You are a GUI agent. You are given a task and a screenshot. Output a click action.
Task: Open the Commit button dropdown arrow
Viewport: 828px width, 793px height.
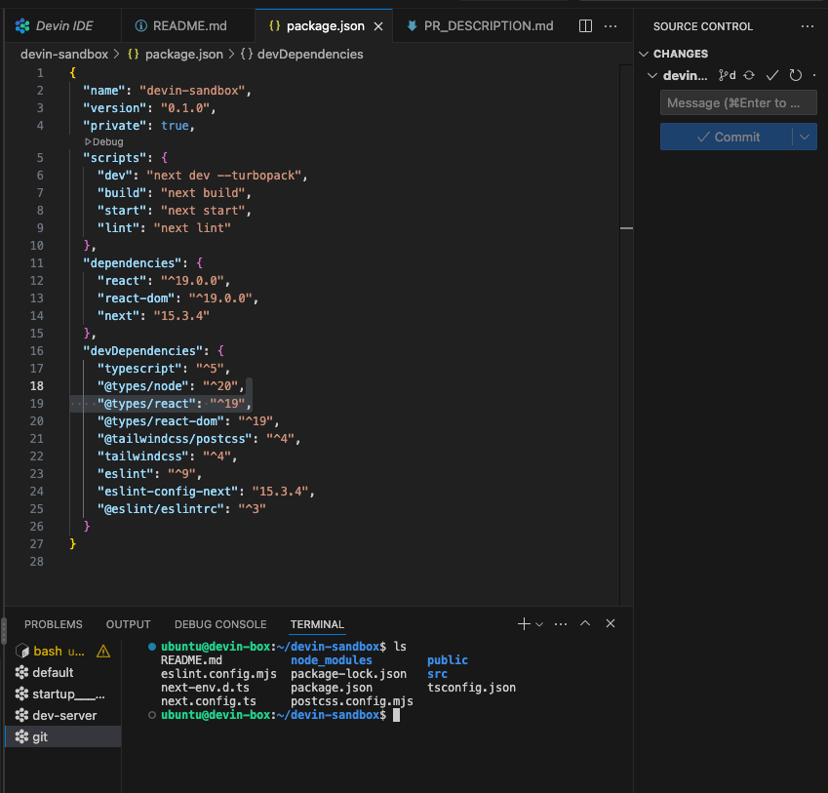[805, 137]
